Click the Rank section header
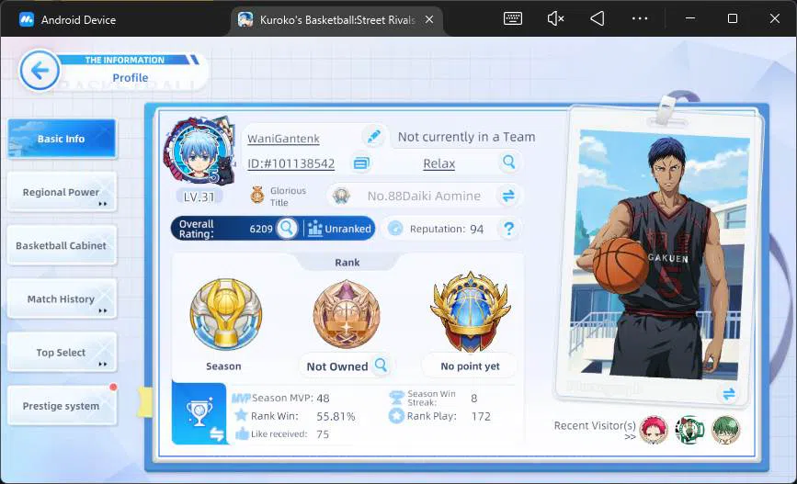 [x=347, y=262]
